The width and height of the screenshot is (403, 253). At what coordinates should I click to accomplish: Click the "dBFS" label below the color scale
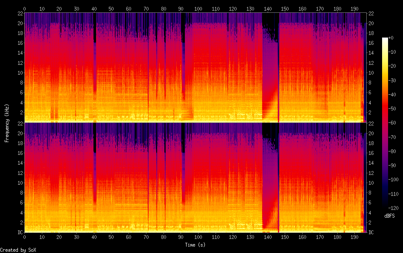click(389, 216)
